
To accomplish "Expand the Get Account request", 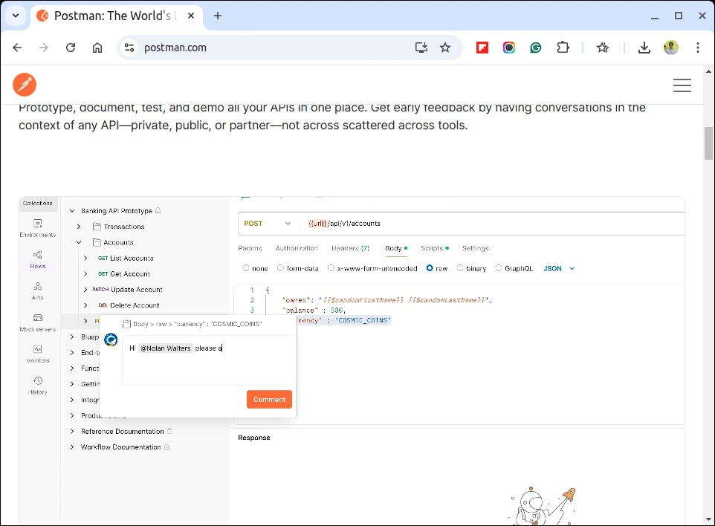I will pyautogui.click(x=85, y=274).
